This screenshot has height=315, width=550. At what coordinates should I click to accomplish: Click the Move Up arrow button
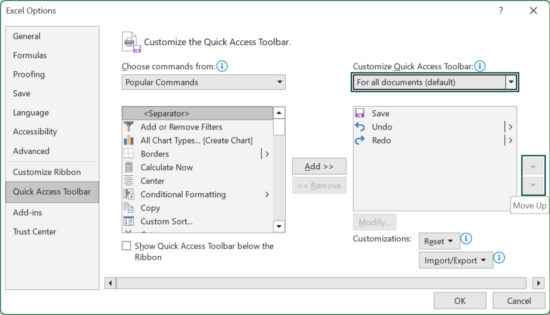pos(533,167)
